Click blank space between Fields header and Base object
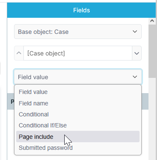 click(78, 21)
